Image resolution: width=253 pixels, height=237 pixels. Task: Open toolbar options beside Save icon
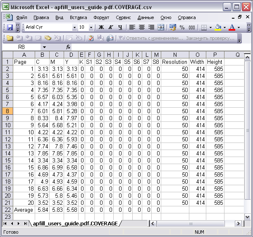click(18, 27)
